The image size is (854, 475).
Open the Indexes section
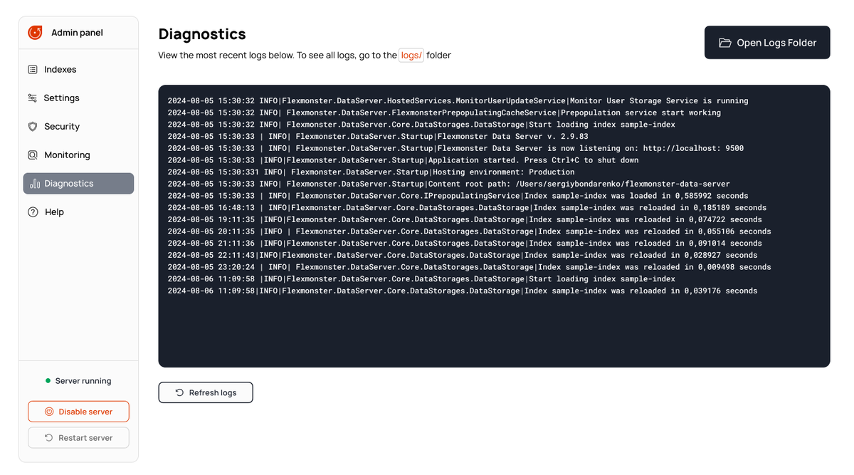tap(78, 70)
